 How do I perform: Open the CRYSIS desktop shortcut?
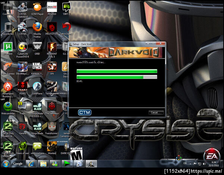click(22, 29)
